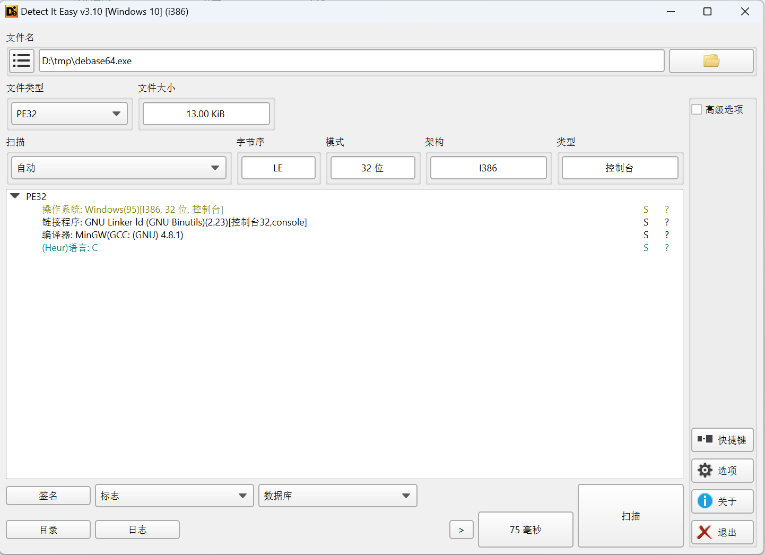The width and height of the screenshot is (765, 555).
Task: Click 退出 exit button with red X
Action: [722, 532]
